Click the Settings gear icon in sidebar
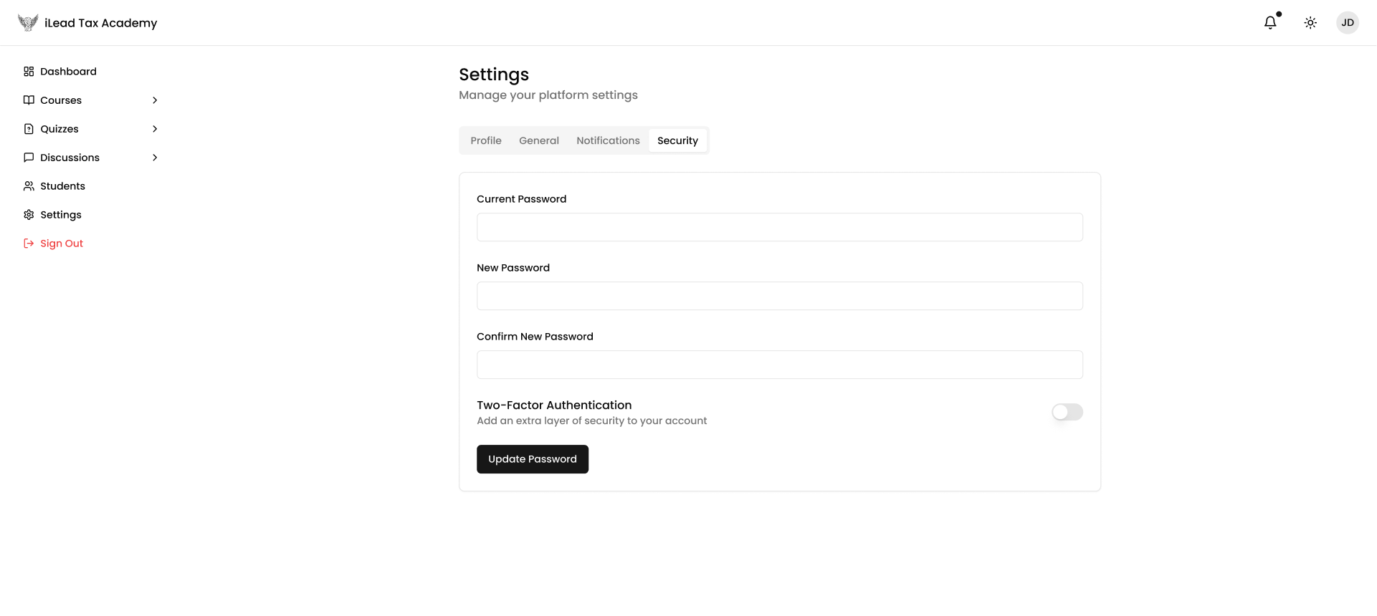1377x616 pixels. (29, 215)
